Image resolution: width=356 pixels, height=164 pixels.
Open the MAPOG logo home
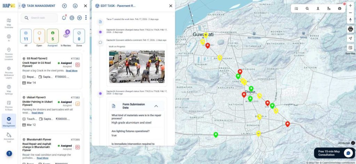tap(9, 6)
